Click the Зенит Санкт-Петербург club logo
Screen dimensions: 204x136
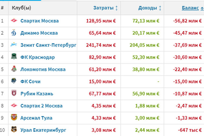(14, 45)
